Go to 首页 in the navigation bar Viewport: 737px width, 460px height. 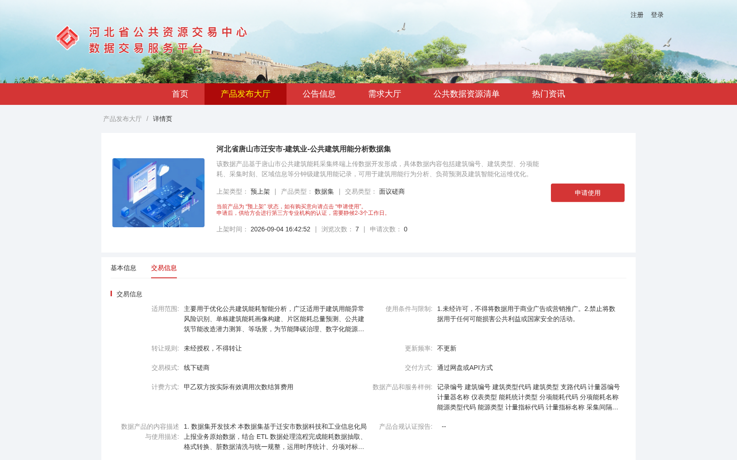tap(180, 94)
